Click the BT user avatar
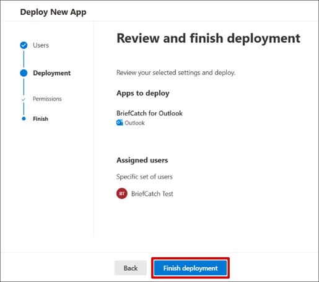Viewport: 319px width, 282px height. (x=122, y=193)
